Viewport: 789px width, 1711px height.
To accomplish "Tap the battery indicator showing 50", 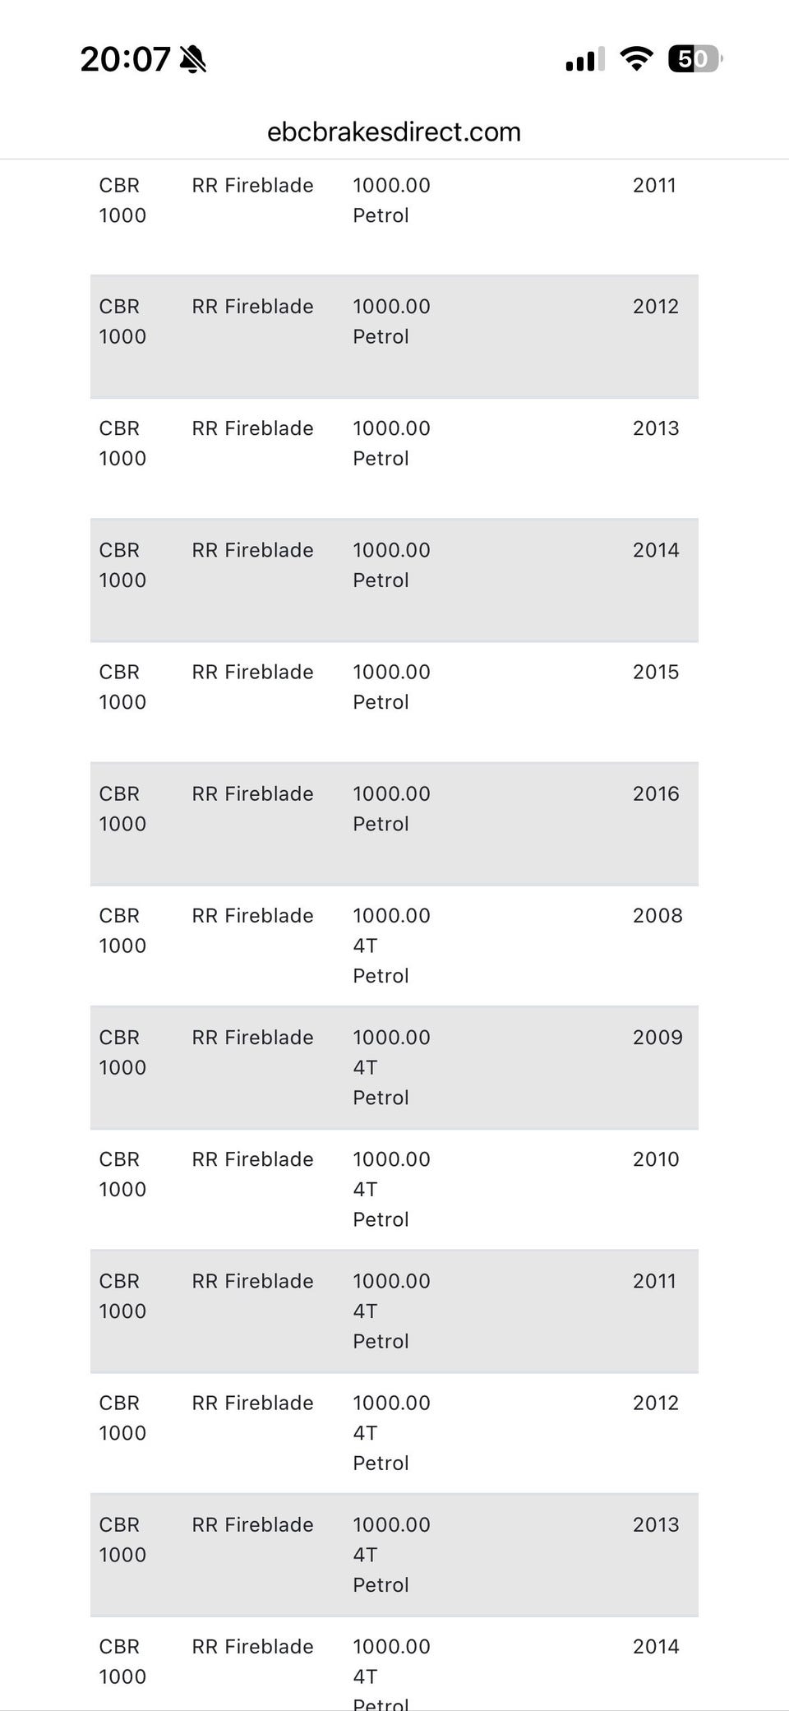I will point(695,58).
